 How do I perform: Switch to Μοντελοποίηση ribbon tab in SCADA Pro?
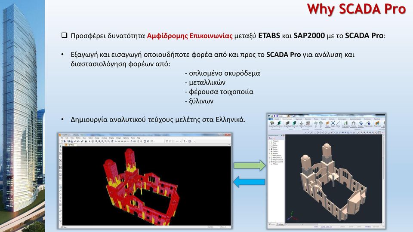[x=287, y=119]
